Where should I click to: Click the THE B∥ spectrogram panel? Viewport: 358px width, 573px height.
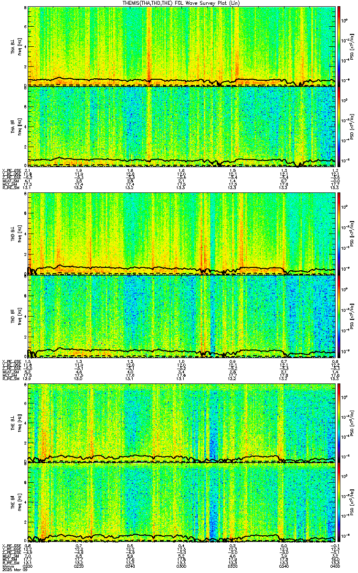coord(181,503)
